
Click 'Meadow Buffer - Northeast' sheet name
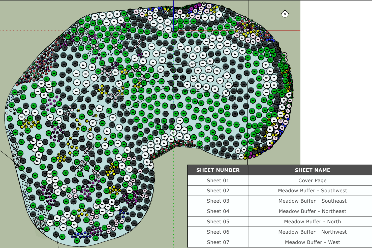(313, 211)
